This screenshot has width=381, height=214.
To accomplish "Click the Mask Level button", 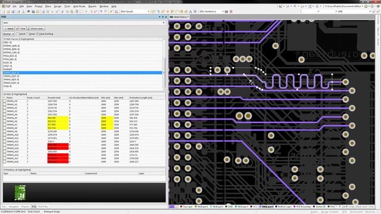I will pyautogui.click(x=361, y=207).
